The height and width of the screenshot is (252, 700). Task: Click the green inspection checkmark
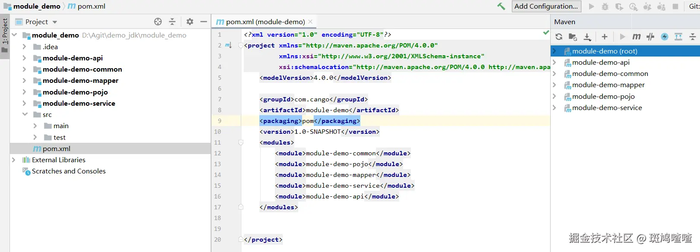coord(546,32)
